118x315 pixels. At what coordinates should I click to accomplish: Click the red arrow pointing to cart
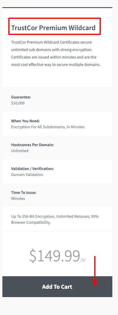tap(95, 271)
